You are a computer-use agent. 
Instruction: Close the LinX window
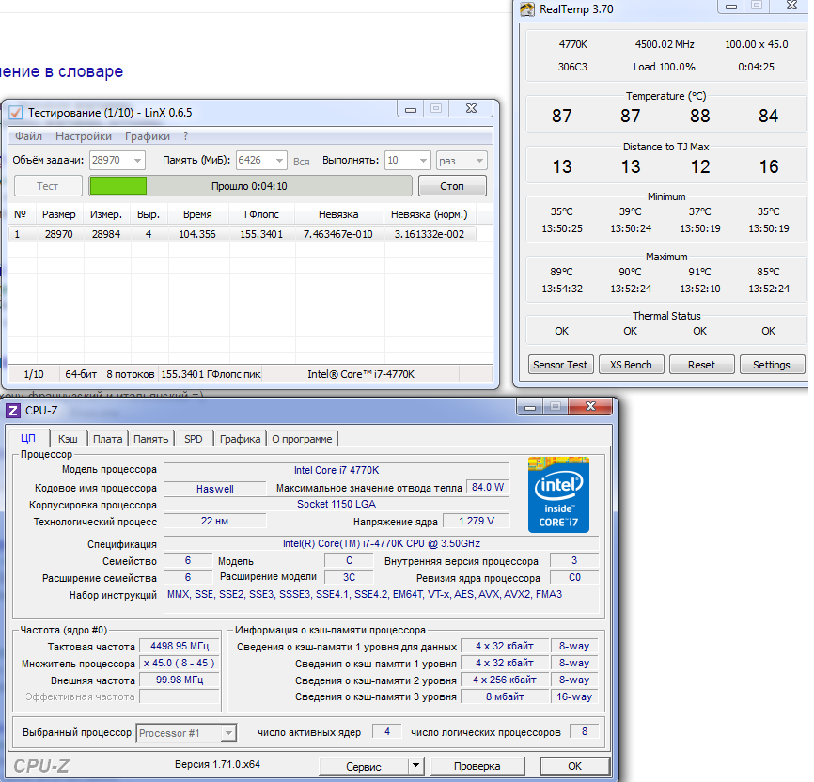471,108
